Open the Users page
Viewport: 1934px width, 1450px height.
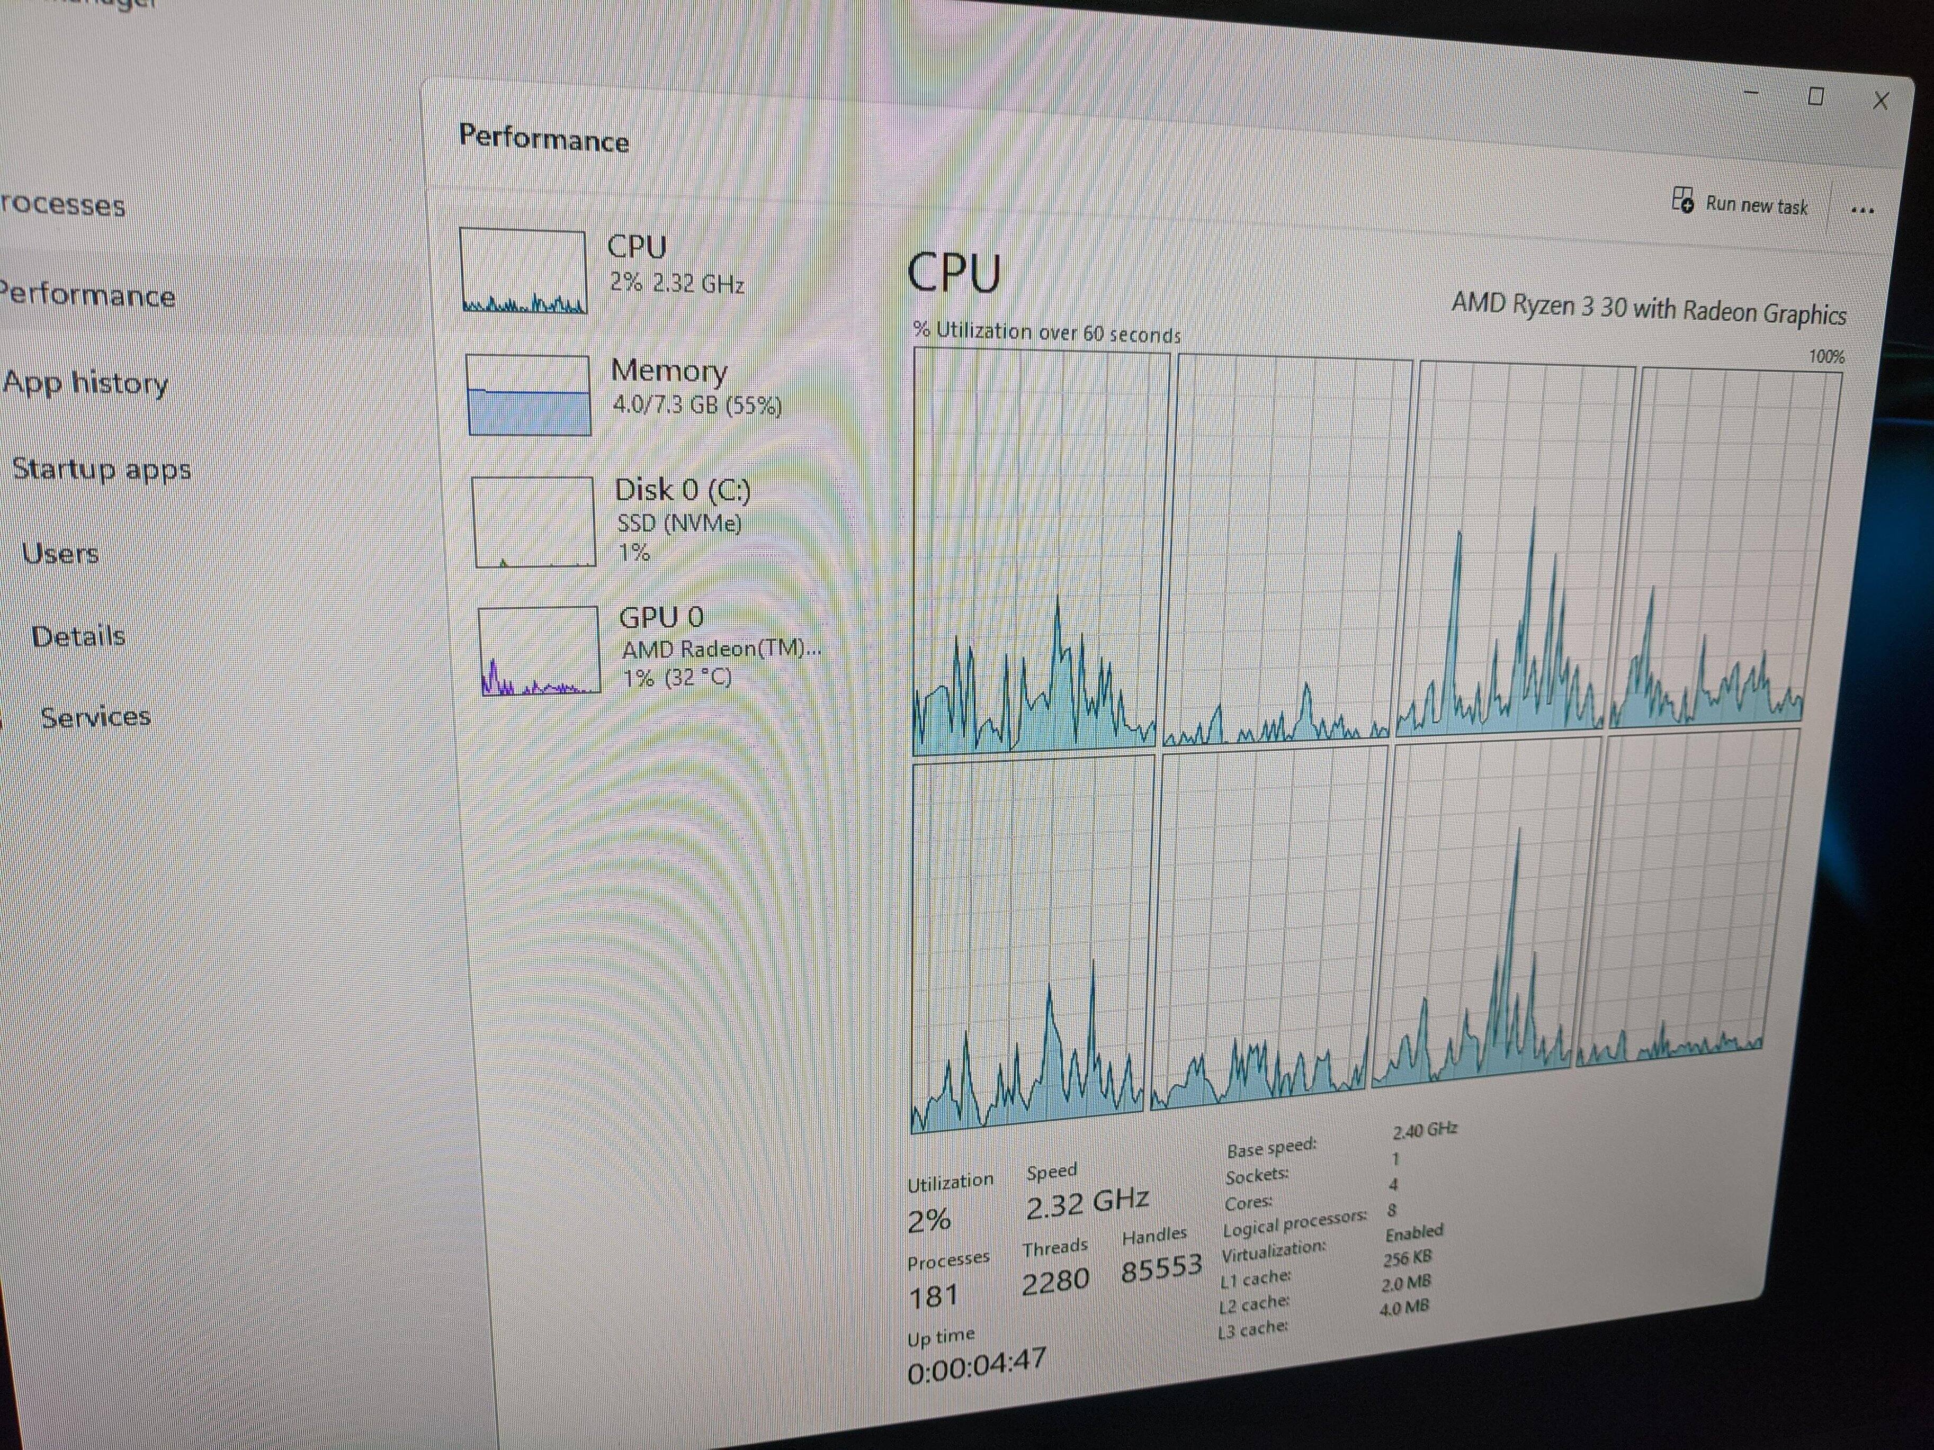(60, 553)
